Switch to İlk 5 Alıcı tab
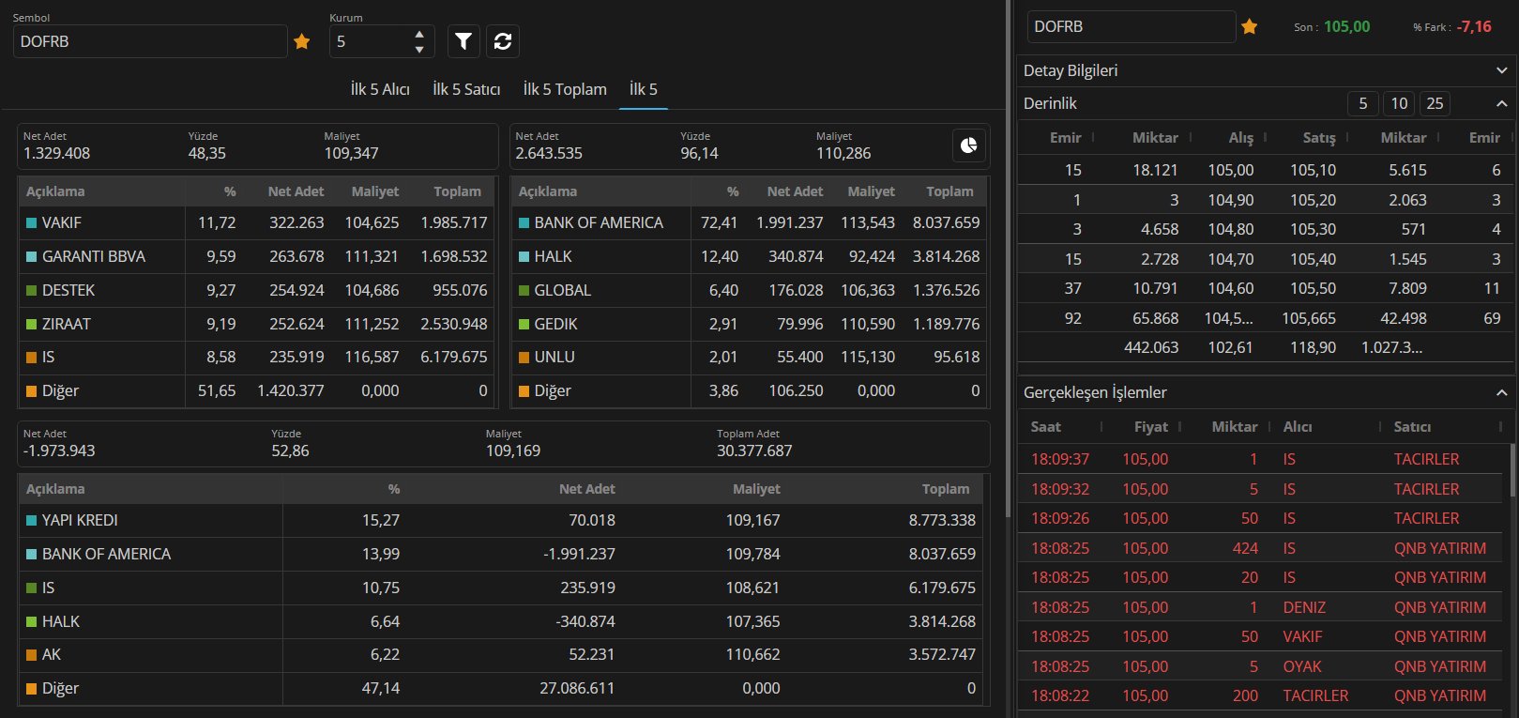 (380, 89)
